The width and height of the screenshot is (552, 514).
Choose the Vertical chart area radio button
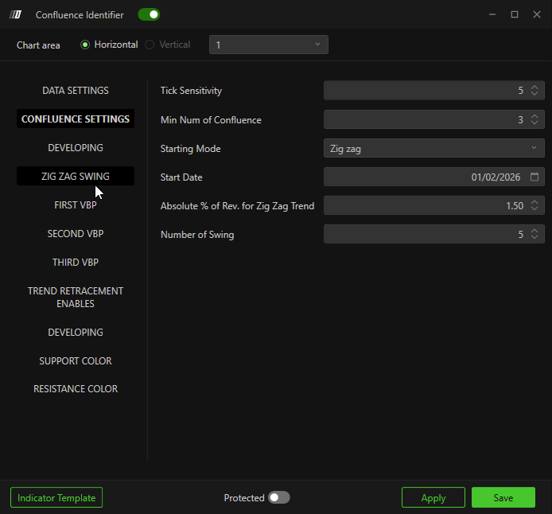(150, 45)
